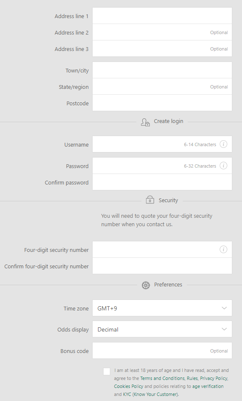Viewport: 242px width, 401px height.
Task: Click the Password info icon
Action: [223, 166]
